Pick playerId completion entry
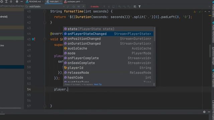Screen dimensions: 214x120 click(108, 68)
